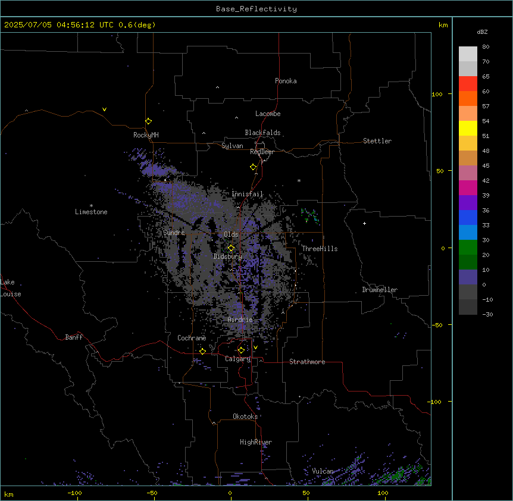Click the red 65-60 dBZ legend swatch

tap(468, 84)
